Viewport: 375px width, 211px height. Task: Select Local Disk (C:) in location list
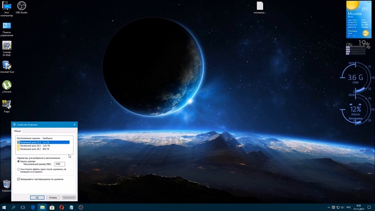coord(43,142)
